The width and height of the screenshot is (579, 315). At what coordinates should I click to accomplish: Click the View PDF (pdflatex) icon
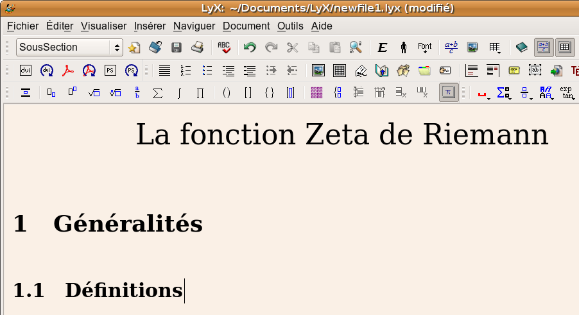click(x=68, y=71)
